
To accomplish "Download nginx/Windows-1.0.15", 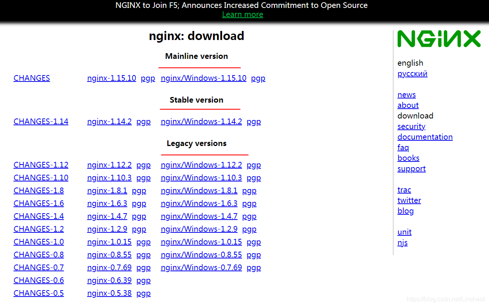I will pyautogui.click(x=201, y=242).
